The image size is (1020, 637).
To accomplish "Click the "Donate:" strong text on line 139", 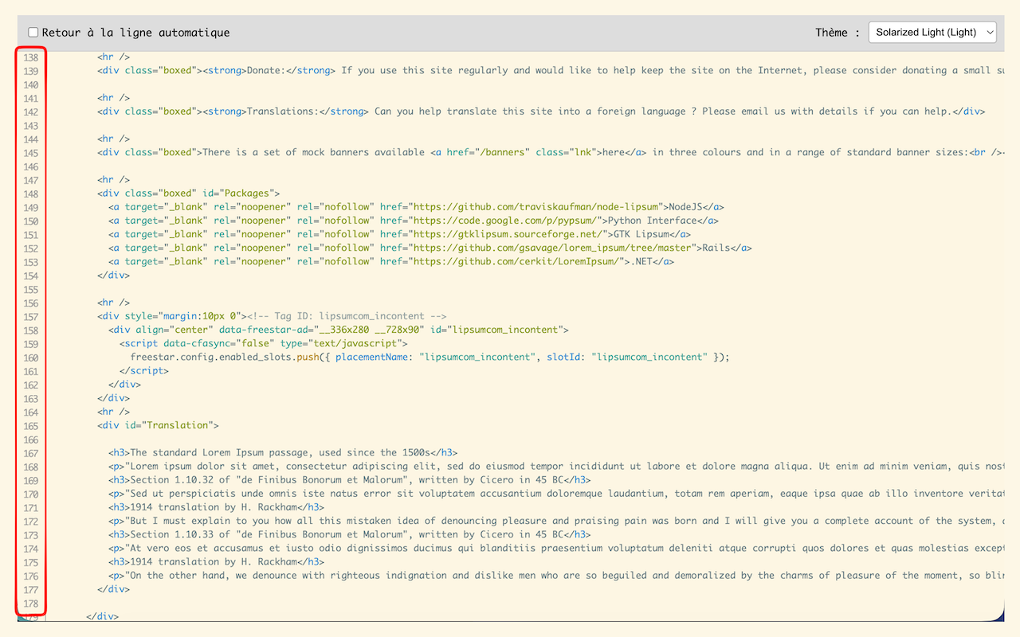I will [266, 71].
